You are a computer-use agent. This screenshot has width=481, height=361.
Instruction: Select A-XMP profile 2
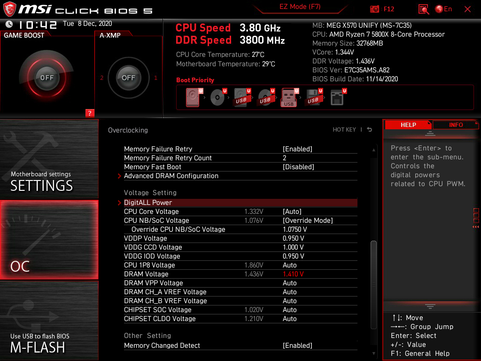click(x=101, y=78)
